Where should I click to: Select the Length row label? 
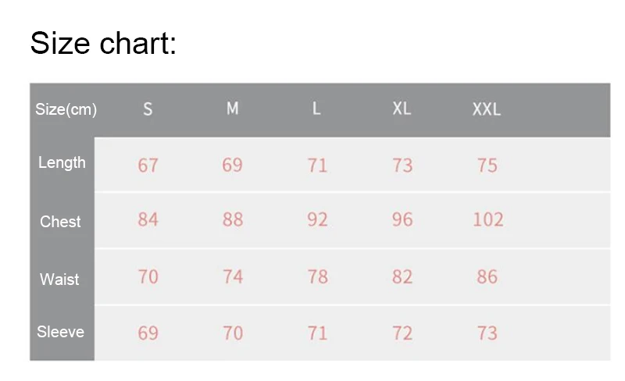point(62,162)
